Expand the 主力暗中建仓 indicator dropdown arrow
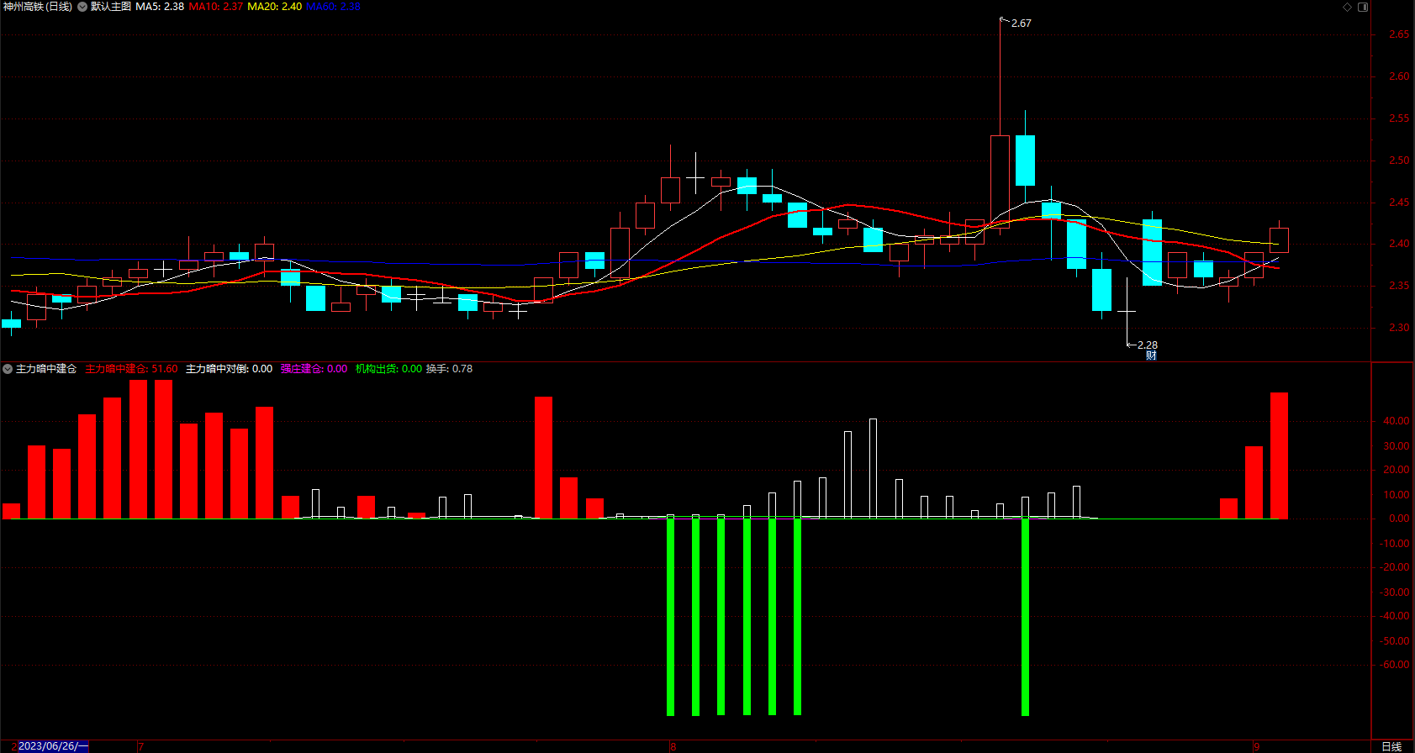This screenshot has height=753, width=1415. point(8,369)
